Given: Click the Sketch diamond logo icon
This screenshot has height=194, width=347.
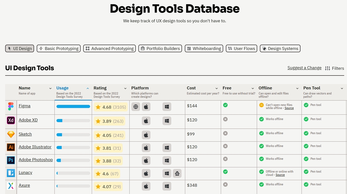Looking at the screenshot, I should tap(11, 134).
